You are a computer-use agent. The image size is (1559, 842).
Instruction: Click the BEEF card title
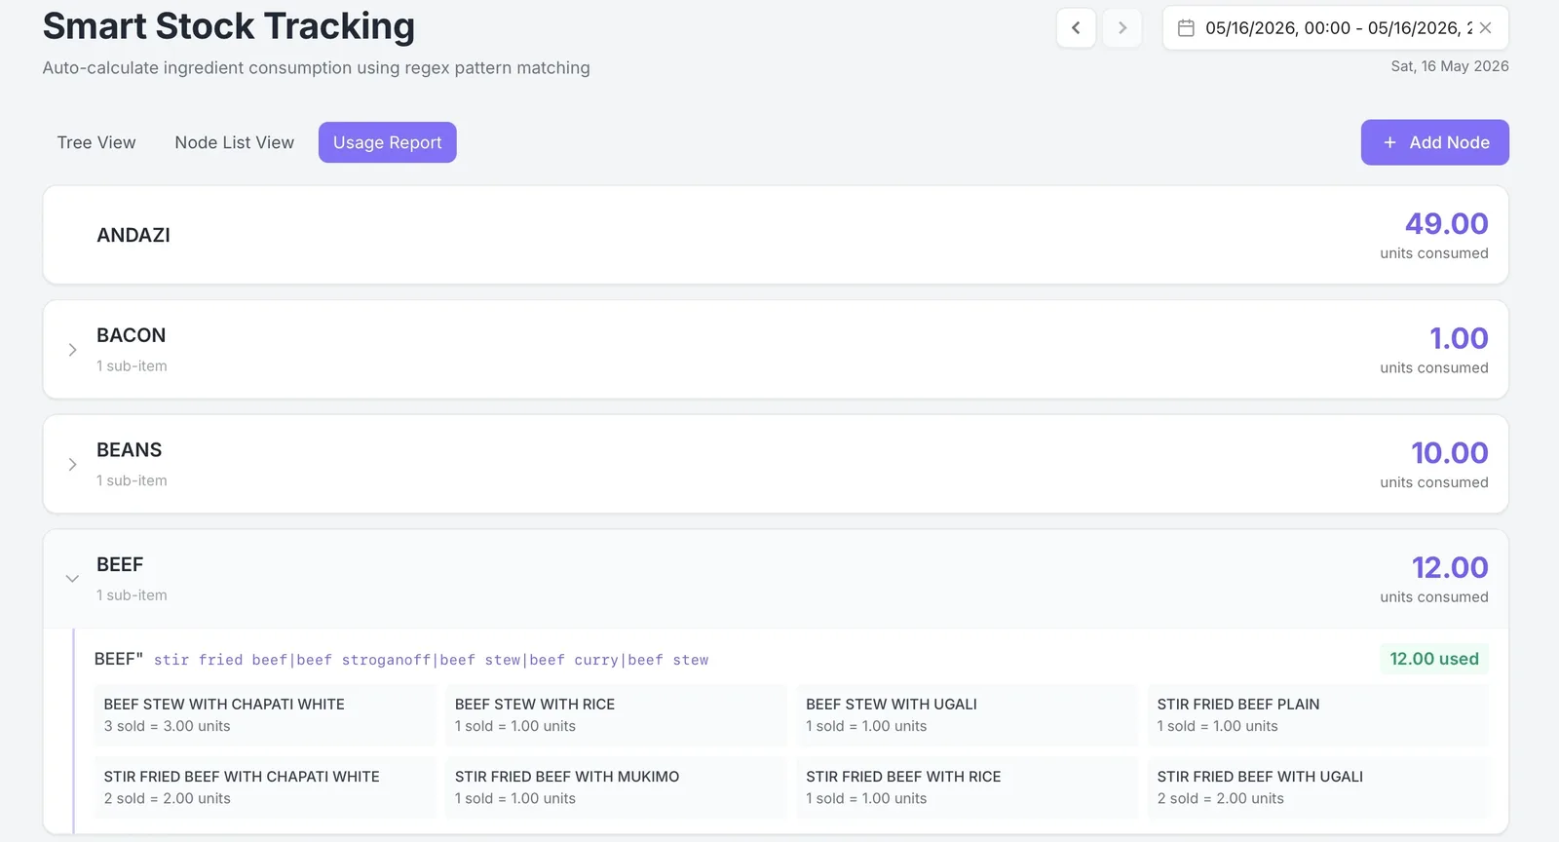pyautogui.click(x=120, y=564)
